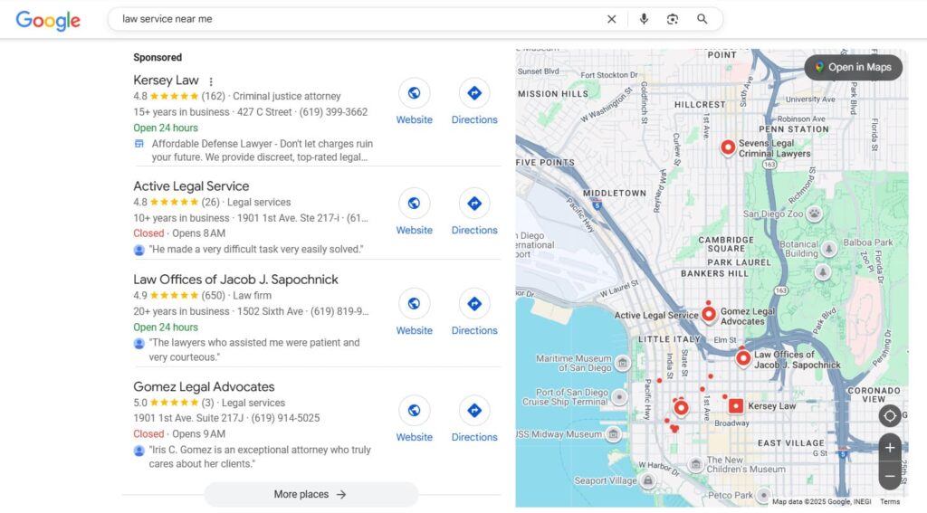Clear the search box text
Image resolution: width=927 pixels, height=513 pixels.
point(612,19)
